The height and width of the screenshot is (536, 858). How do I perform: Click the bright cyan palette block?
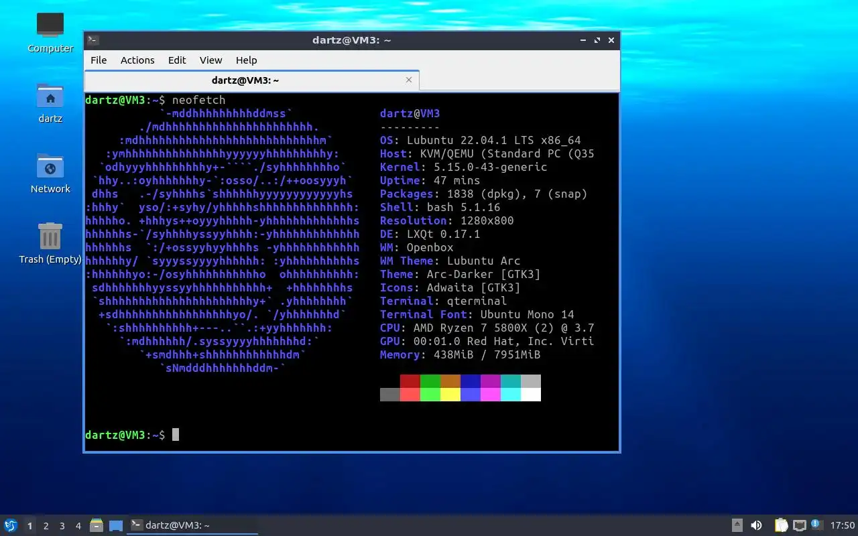511,395
